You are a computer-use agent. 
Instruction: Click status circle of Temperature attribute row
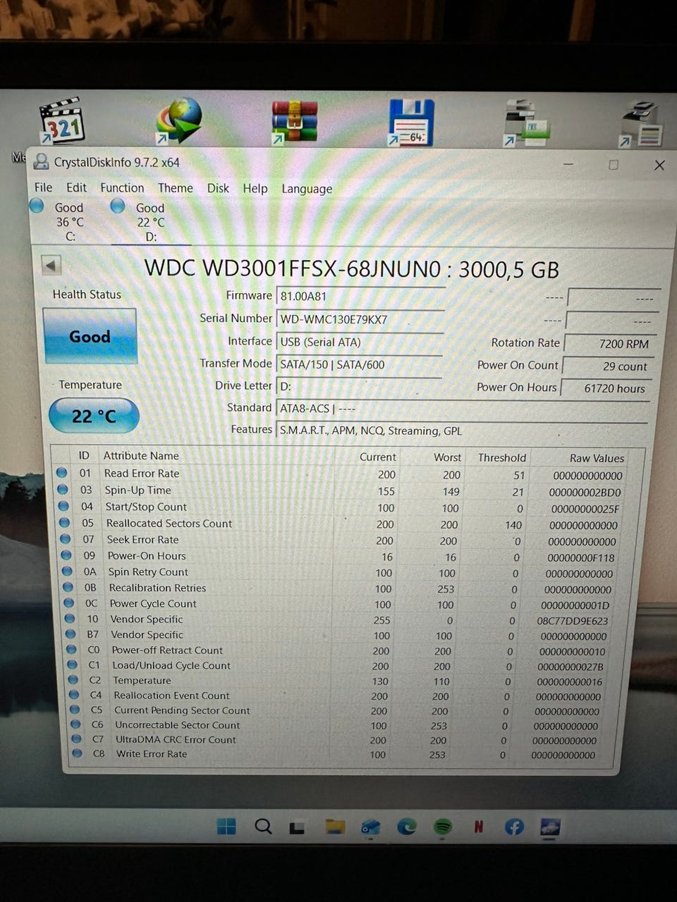73,679
